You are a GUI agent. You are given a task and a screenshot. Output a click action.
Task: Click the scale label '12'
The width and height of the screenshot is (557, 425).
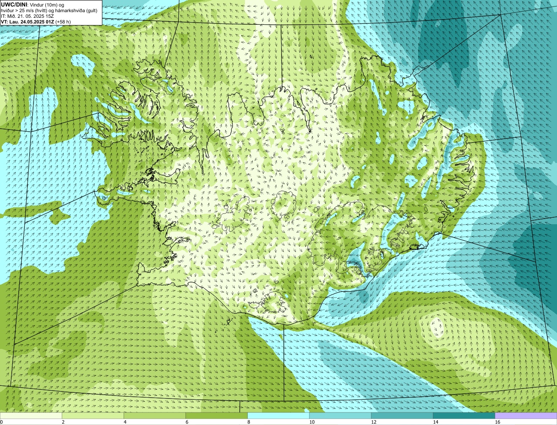374,422
